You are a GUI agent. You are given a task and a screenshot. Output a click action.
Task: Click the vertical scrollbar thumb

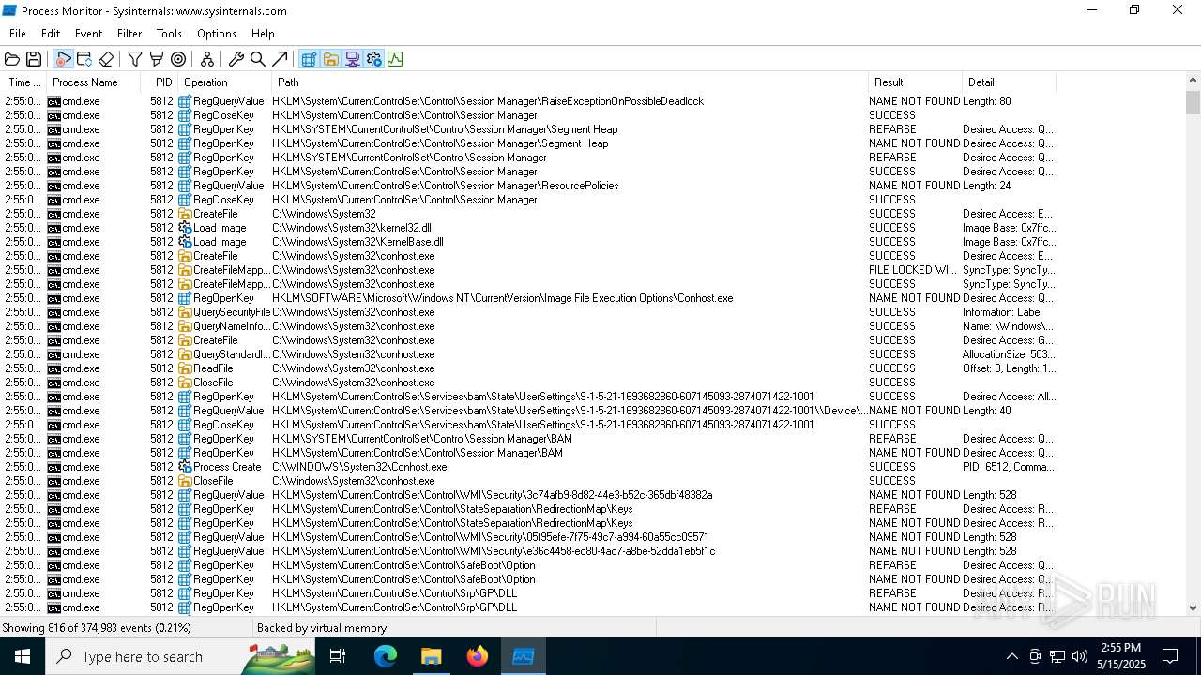point(1193,102)
